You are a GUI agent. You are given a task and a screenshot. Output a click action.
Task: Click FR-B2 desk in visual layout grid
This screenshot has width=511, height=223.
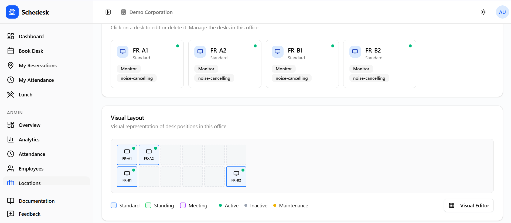pos(236,177)
